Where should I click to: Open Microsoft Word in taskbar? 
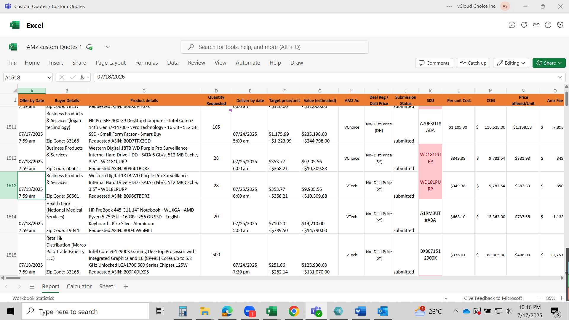pyautogui.click(x=360, y=311)
